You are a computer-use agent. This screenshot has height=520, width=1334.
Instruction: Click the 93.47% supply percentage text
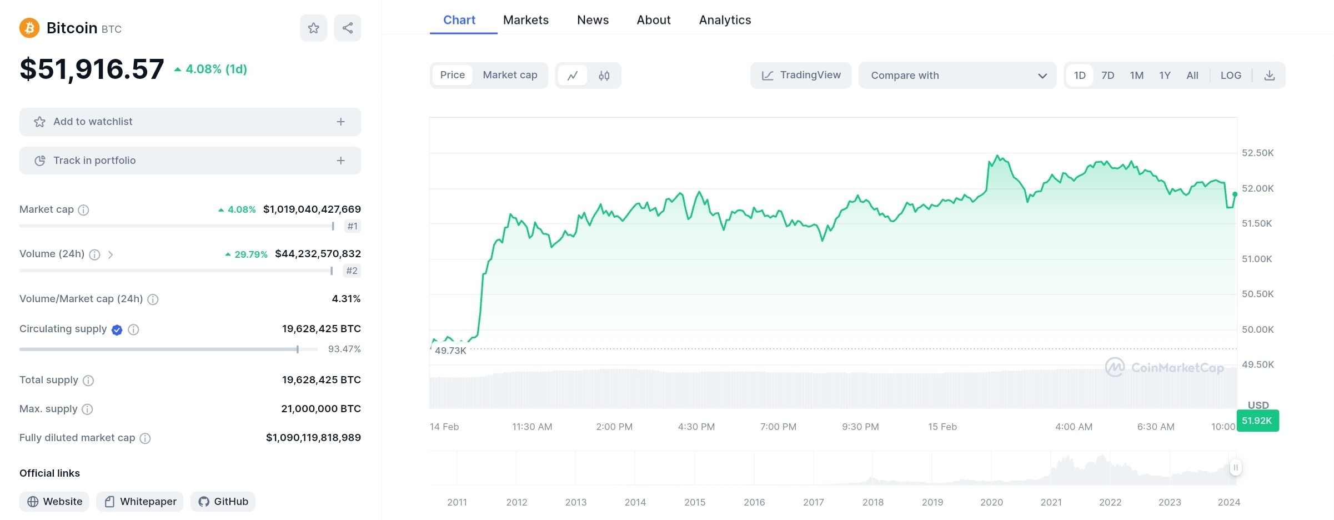[x=344, y=349]
